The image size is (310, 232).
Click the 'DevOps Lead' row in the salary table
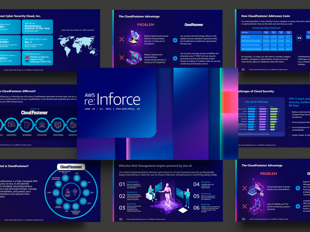click(x=266, y=37)
